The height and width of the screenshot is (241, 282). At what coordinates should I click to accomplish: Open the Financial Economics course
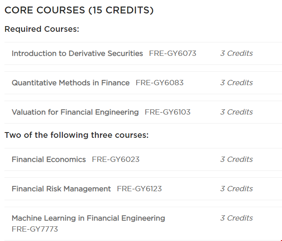pos(49,159)
